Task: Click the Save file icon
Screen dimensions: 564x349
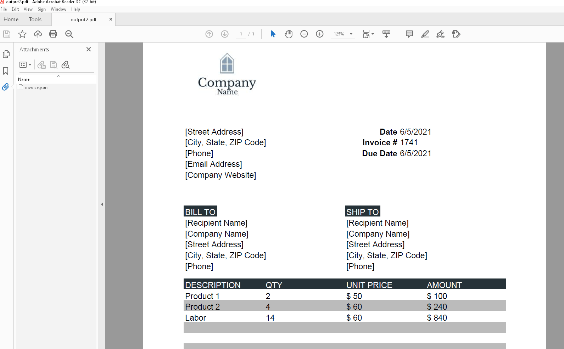Action: point(7,34)
